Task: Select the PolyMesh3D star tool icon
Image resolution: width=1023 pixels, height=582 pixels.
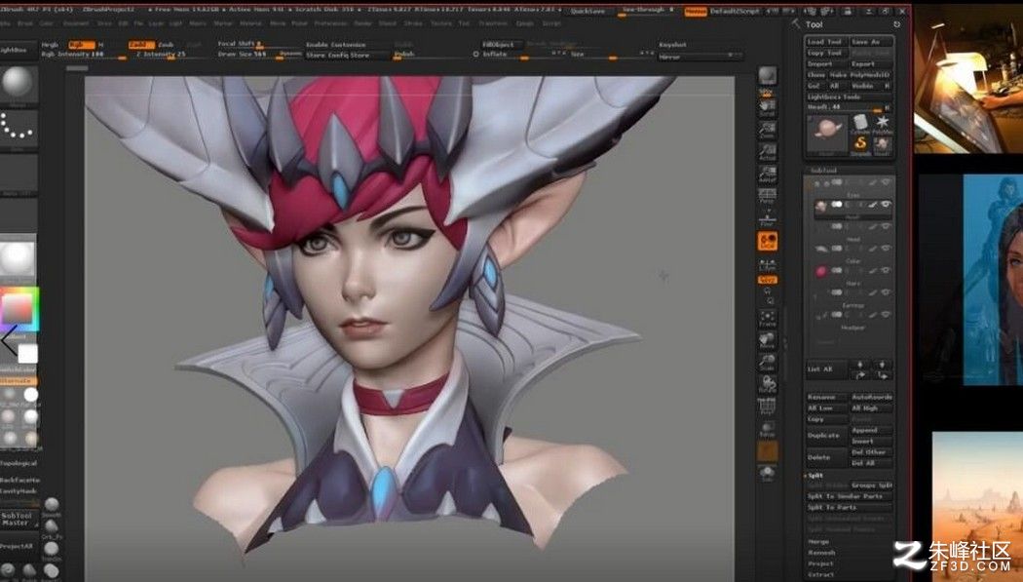Action: pyautogui.click(x=883, y=124)
